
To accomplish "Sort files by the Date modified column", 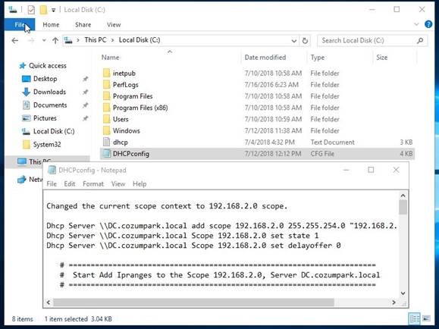I will pos(265,58).
